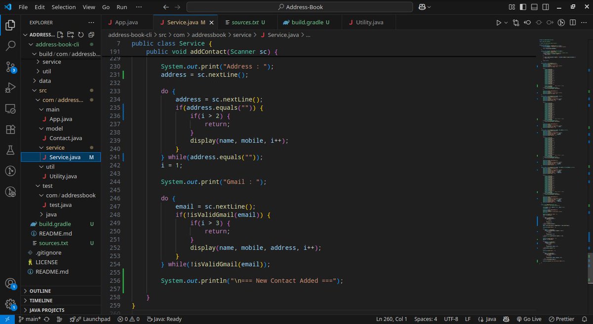Click Prettier in status bar
593x324 pixels.
[x=561, y=319]
